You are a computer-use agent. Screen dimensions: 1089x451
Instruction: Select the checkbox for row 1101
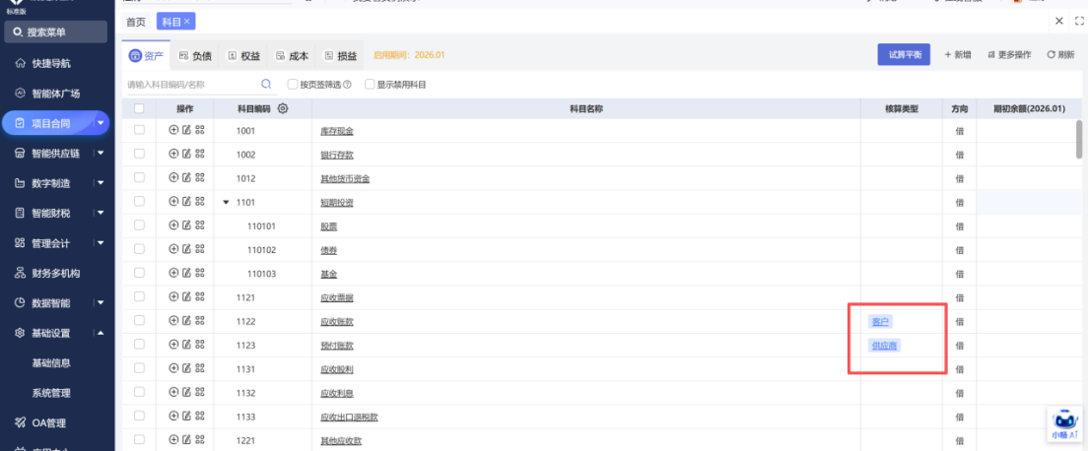tap(140, 201)
